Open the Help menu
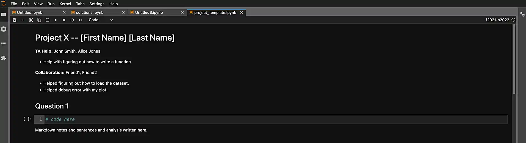The width and height of the screenshot is (526, 143). coord(113,4)
